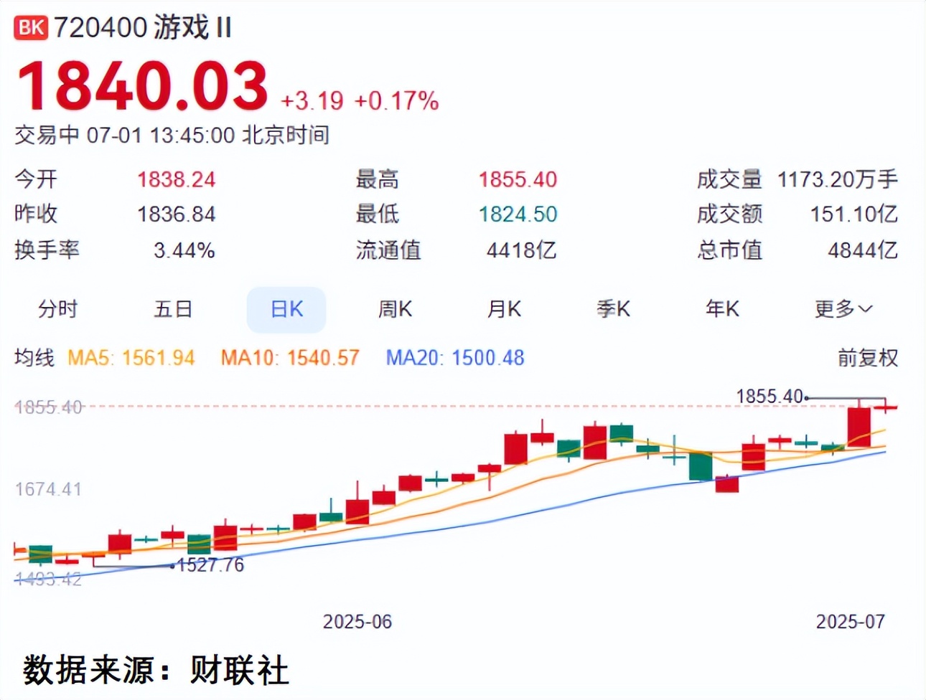Click the 今开 label
Image resolution: width=926 pixels, height=700 pixels.
point(36,179)
